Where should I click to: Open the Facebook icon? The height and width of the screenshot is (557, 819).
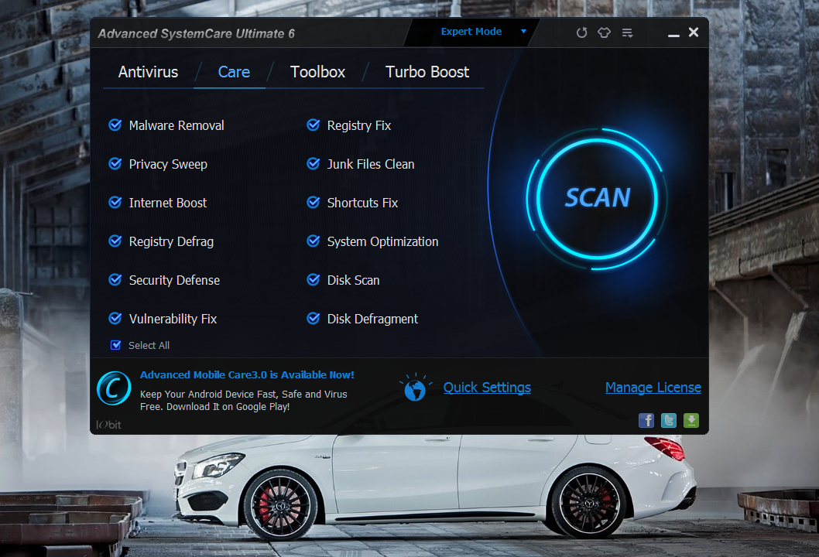point(646,420)
